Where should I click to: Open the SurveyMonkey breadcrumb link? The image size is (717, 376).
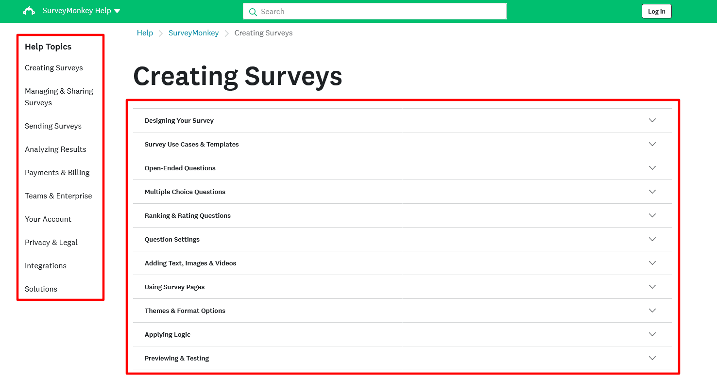pyautogui.click(x=193, y=33)
